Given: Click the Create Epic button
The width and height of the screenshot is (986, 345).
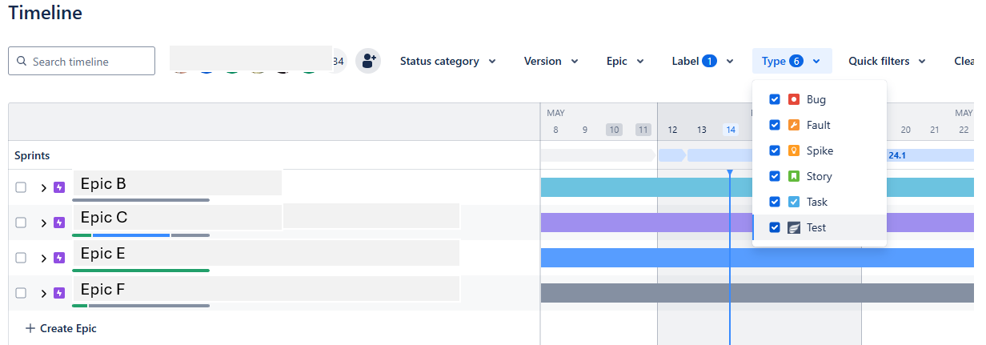Looking at the screenshot, I should click(x=61, y=328).
